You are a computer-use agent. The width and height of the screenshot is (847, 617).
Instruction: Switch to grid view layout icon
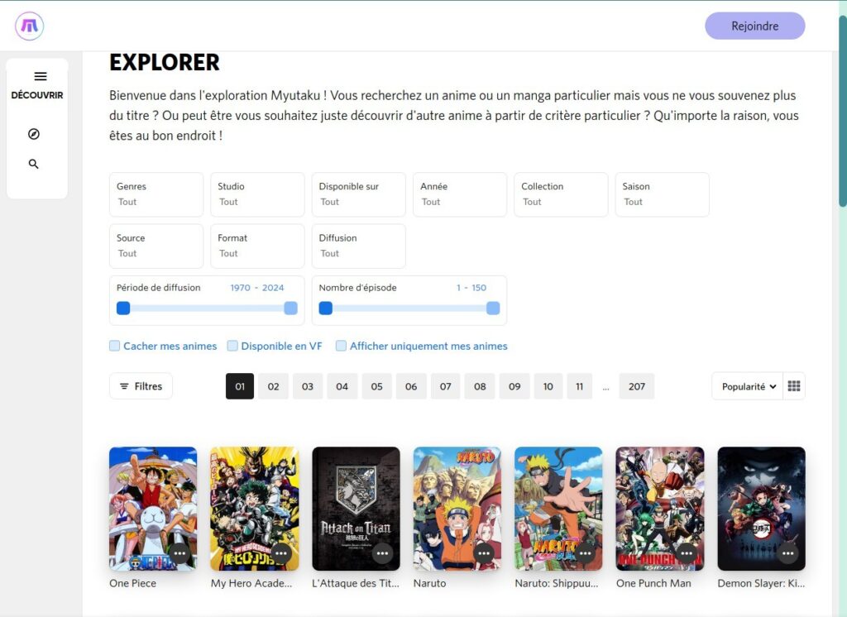[794, 386]
